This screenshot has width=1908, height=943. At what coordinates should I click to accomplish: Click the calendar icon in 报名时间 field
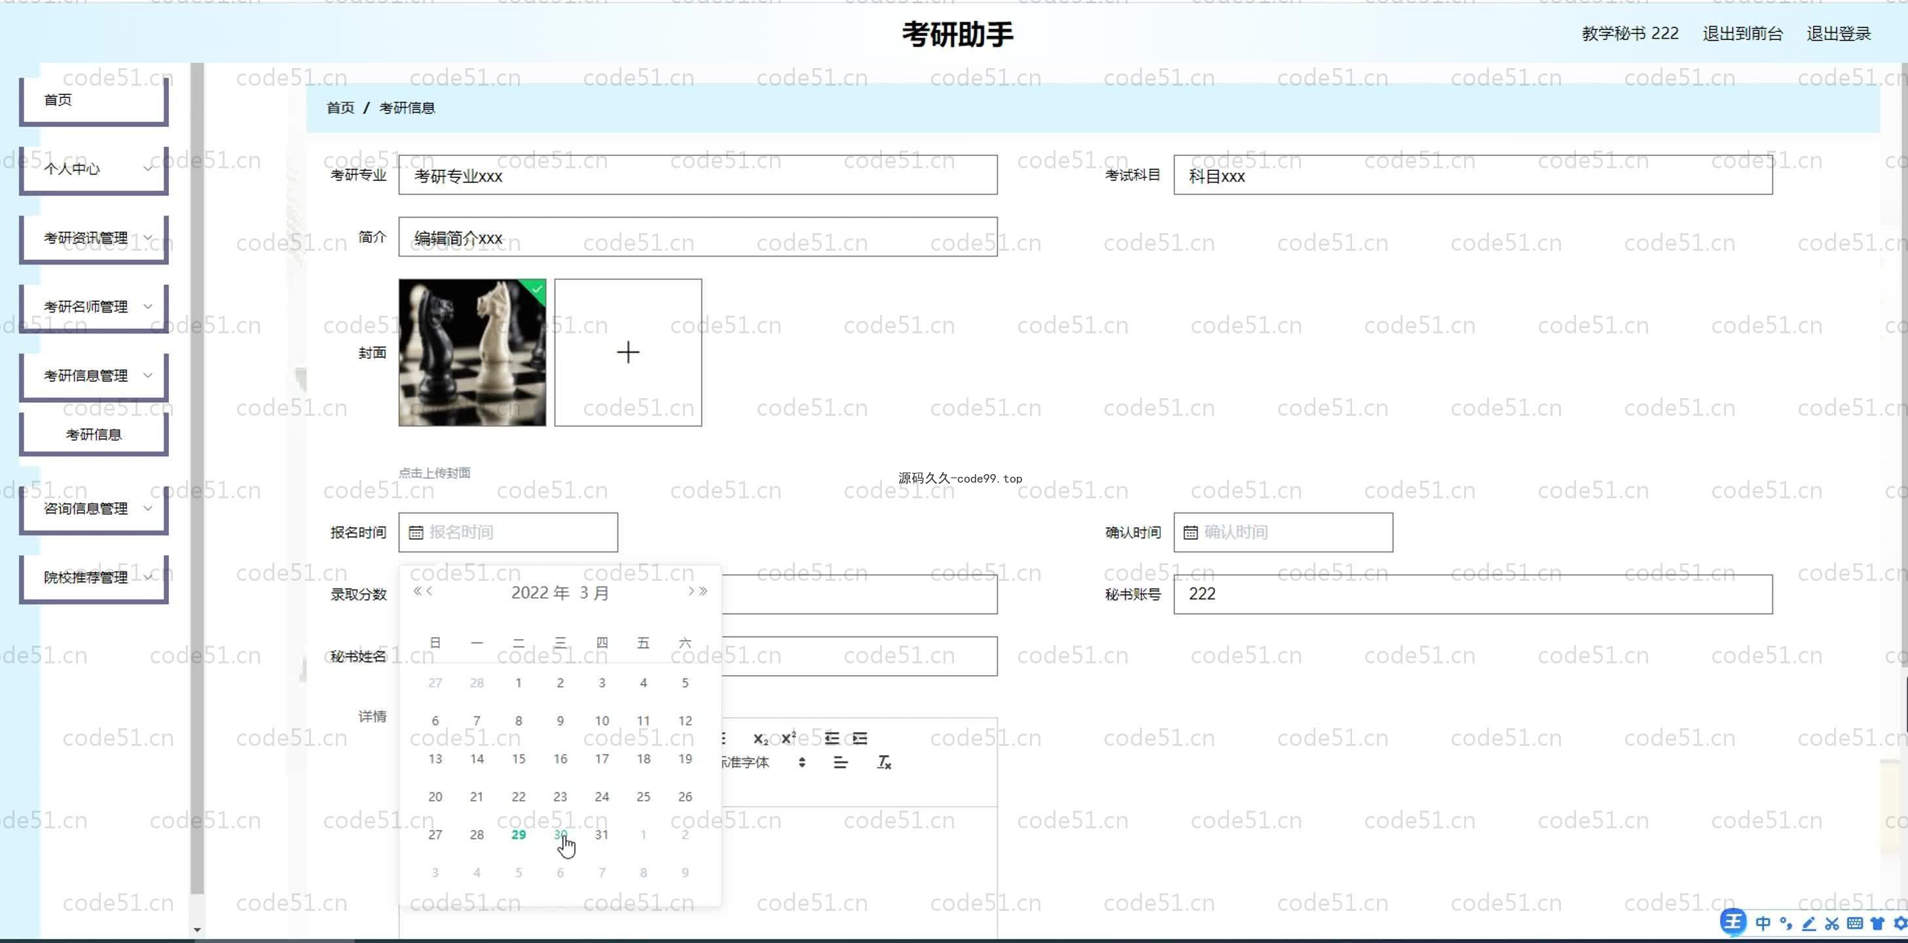[x=416, y=532]
